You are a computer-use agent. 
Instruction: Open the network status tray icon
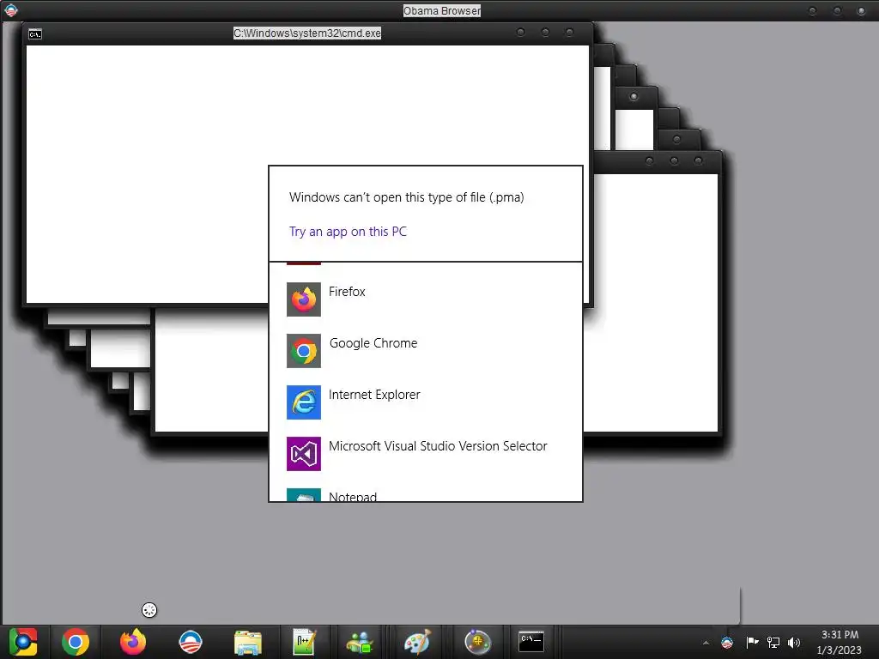(773, 642)
